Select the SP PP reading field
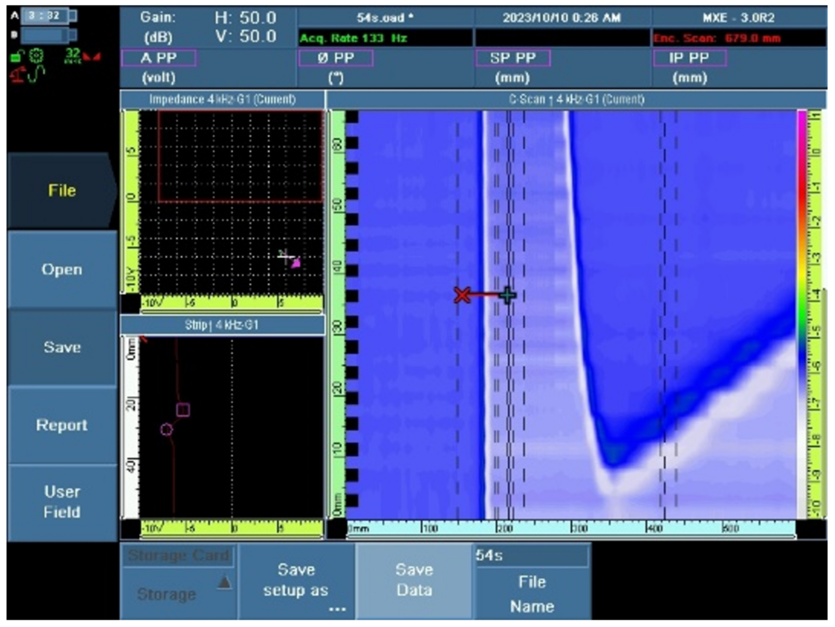835x627 pixels. pos(513,58)
